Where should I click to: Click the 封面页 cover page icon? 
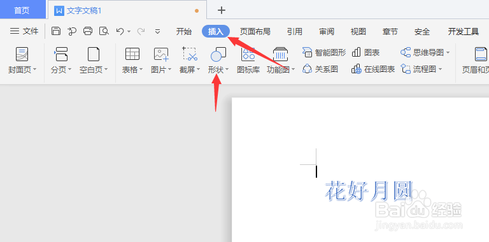pyautogui.click(x=22, y=54)
